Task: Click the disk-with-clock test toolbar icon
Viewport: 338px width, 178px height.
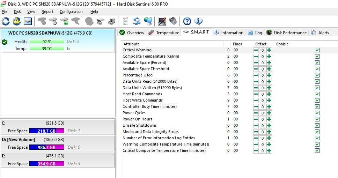Action: 53,21
